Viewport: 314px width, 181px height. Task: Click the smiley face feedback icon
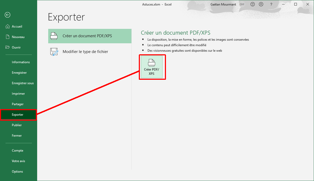coord(253,4)
